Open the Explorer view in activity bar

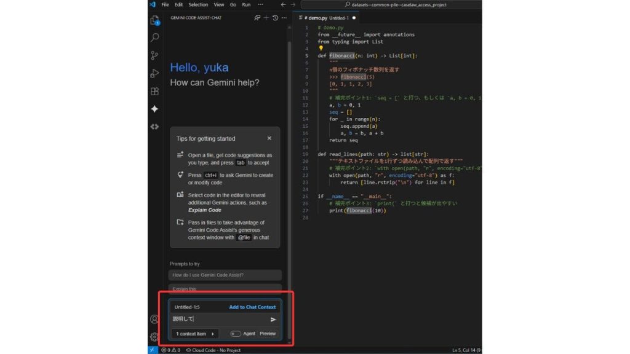154,20
